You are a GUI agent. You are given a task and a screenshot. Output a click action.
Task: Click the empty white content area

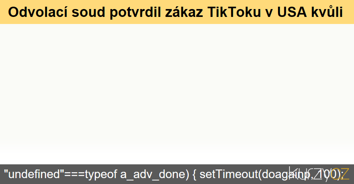[177, 94]
